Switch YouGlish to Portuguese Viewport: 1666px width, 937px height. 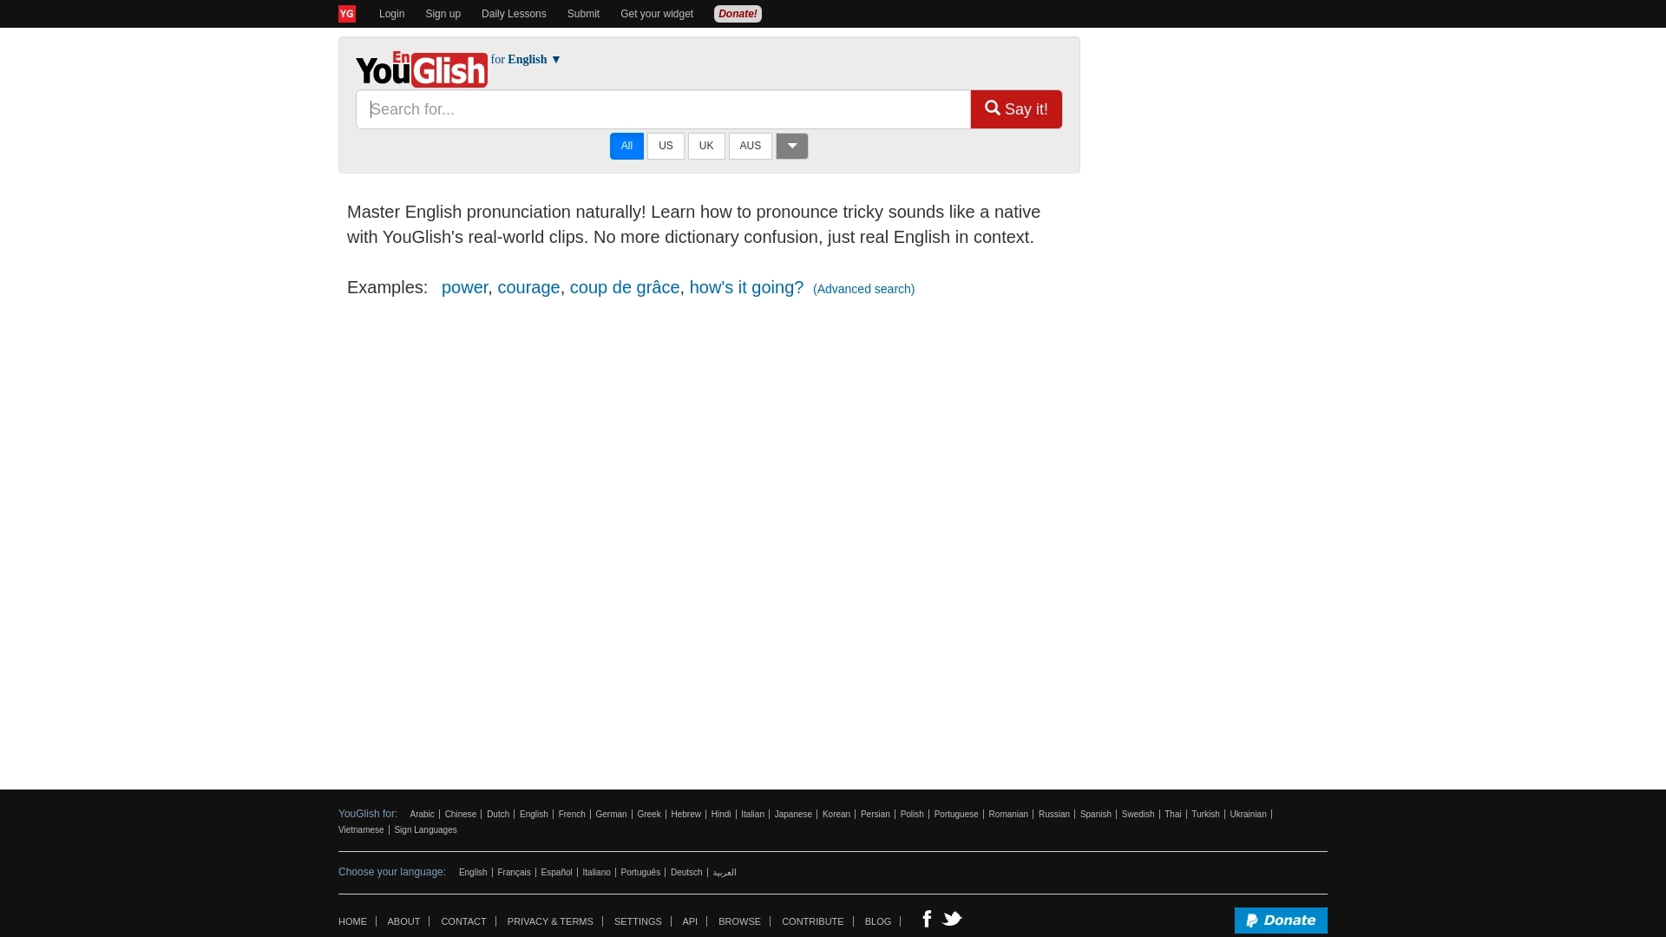pos(956,815)
